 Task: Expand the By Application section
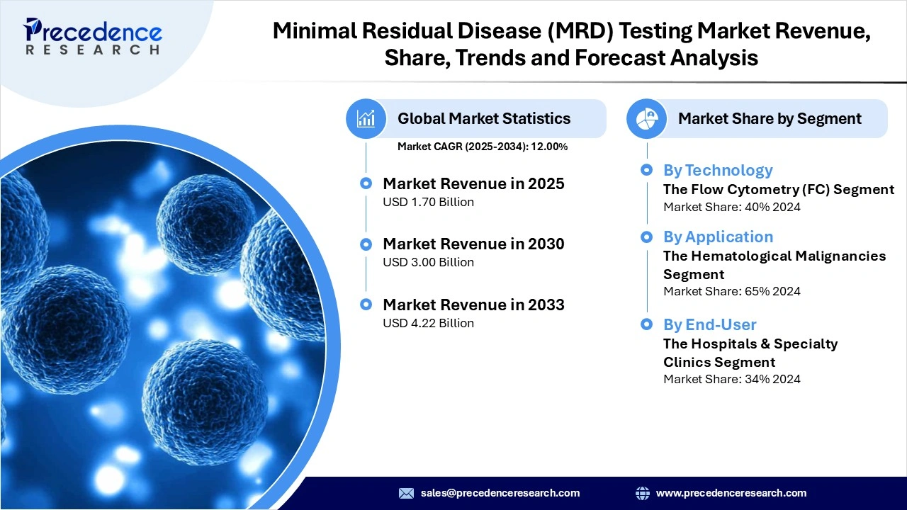(x=718, y=237)
